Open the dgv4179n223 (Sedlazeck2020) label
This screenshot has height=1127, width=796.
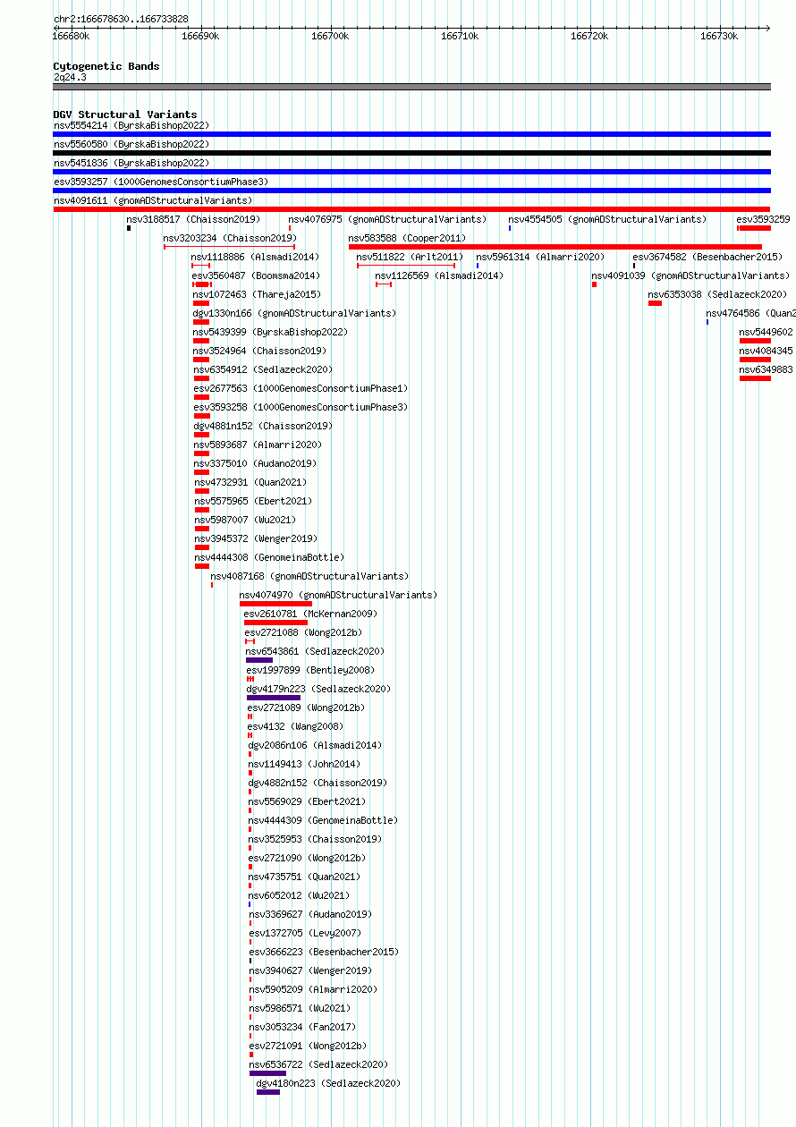pyautogui.click(x=319, y=689)
